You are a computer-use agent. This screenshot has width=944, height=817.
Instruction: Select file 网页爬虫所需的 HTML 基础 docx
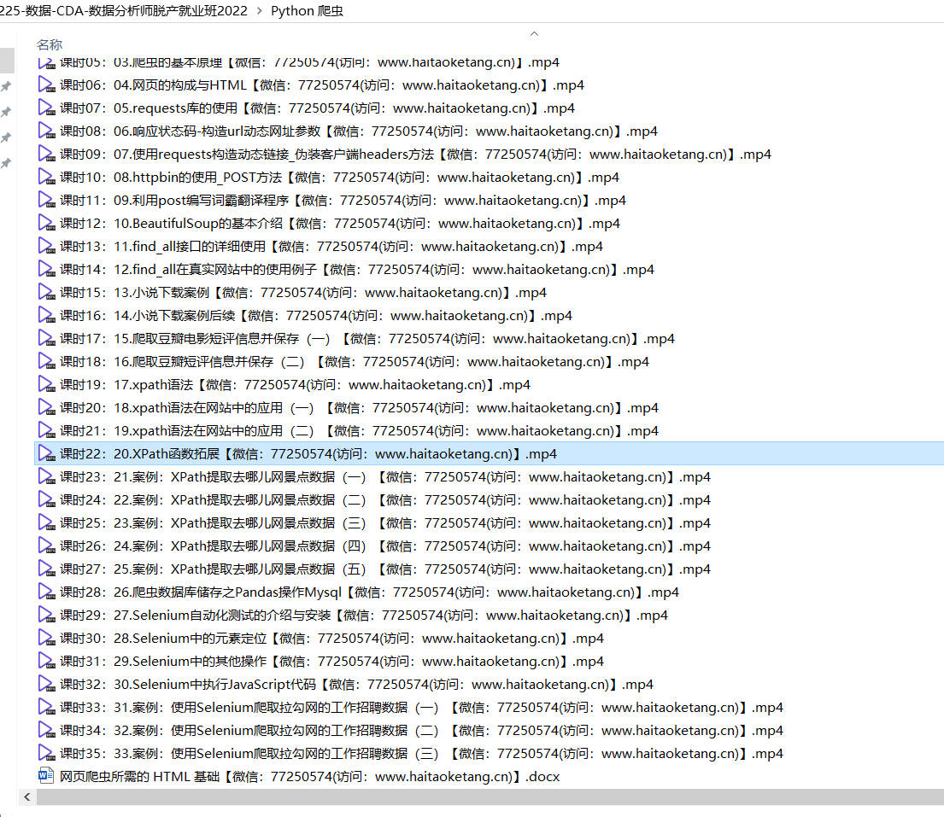[x=309, y=776]
